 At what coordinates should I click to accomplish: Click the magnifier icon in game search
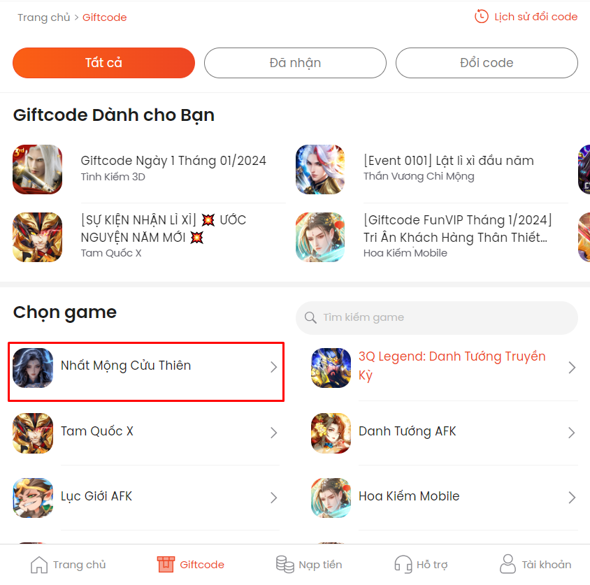tap(310, 317)
